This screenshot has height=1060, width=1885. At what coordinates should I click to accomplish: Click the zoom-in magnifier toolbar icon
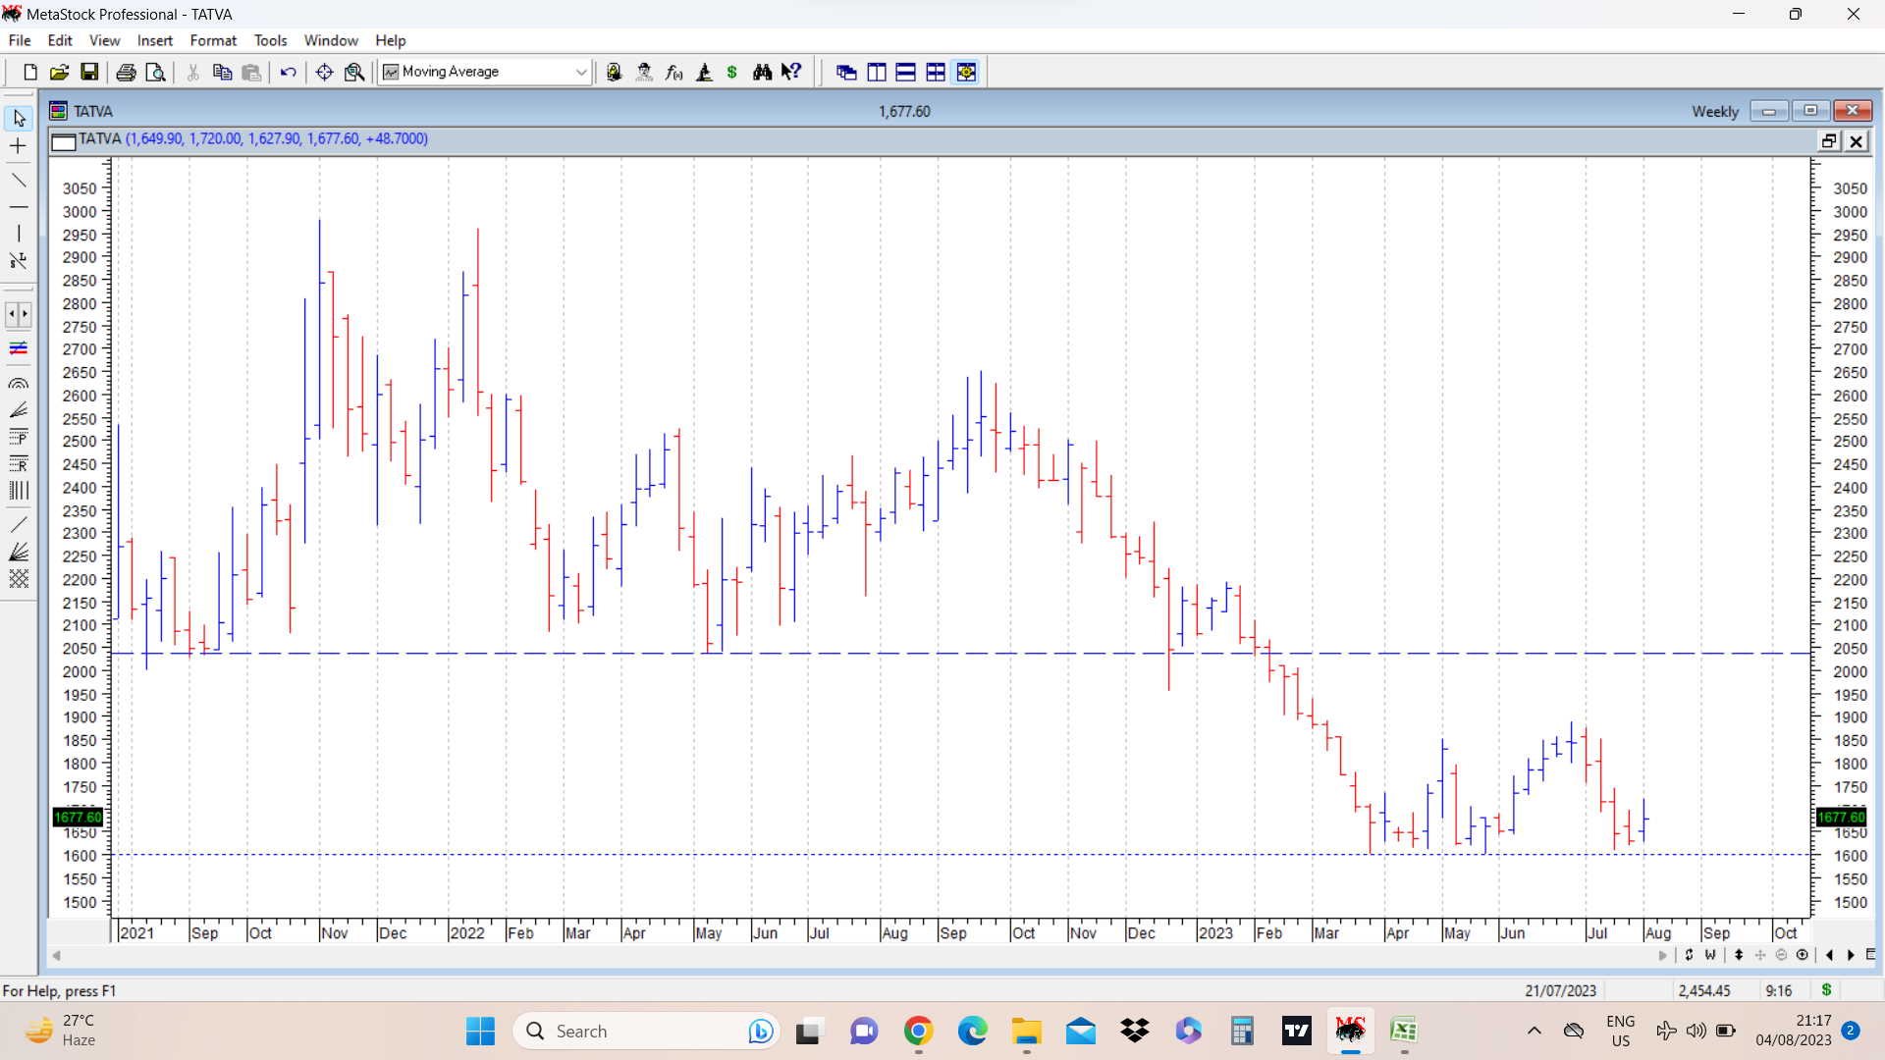[x=354, y=72]
